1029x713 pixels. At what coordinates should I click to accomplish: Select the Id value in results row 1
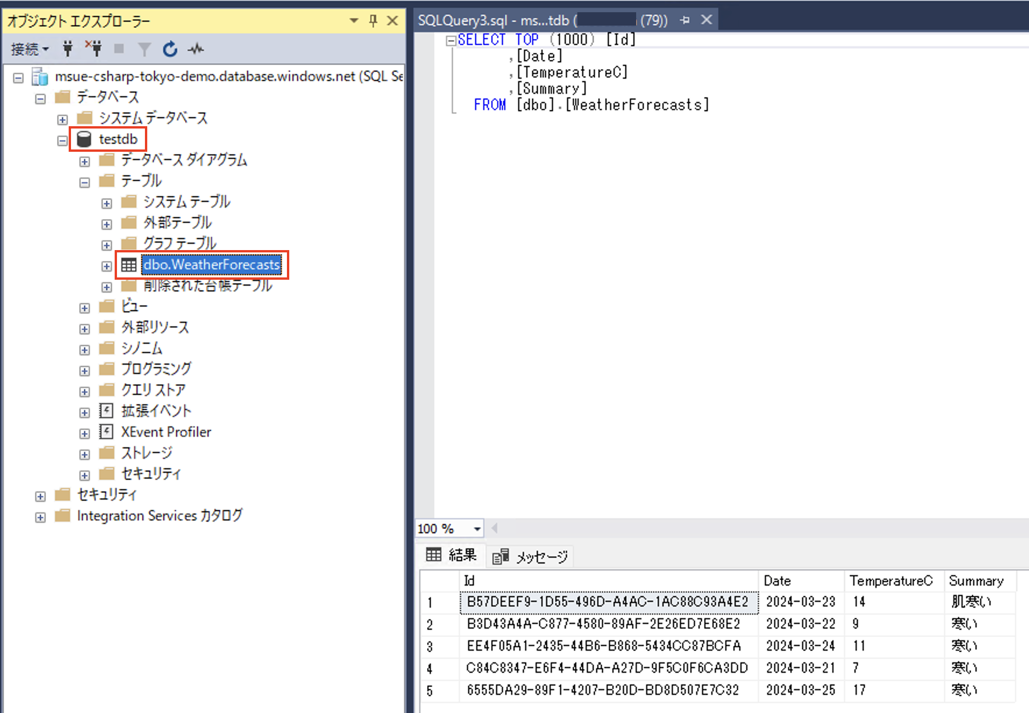[608, 602]
